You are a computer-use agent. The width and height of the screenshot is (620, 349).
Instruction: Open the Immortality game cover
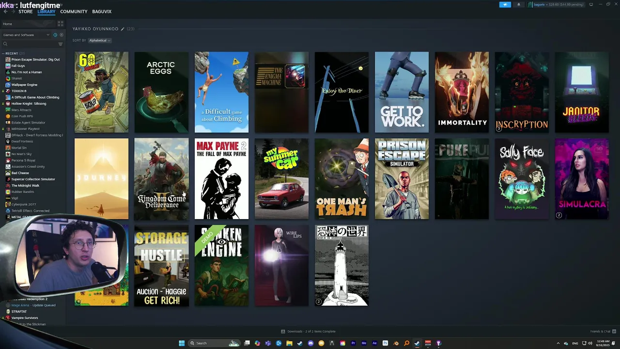click(x=462, y=92)
